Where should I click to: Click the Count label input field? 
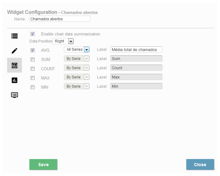click(x=136, y=68)
